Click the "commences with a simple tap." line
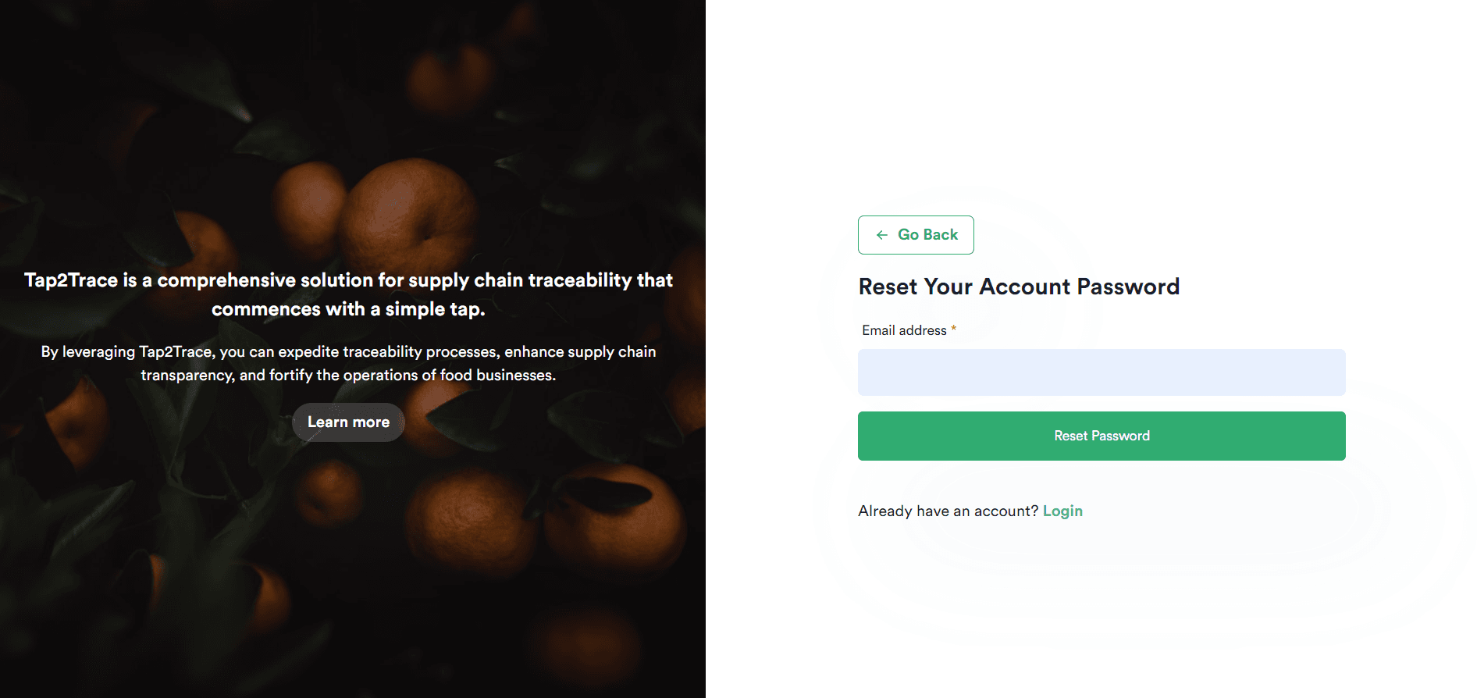This screenshot has height=698, width=1477. point(348,309)
